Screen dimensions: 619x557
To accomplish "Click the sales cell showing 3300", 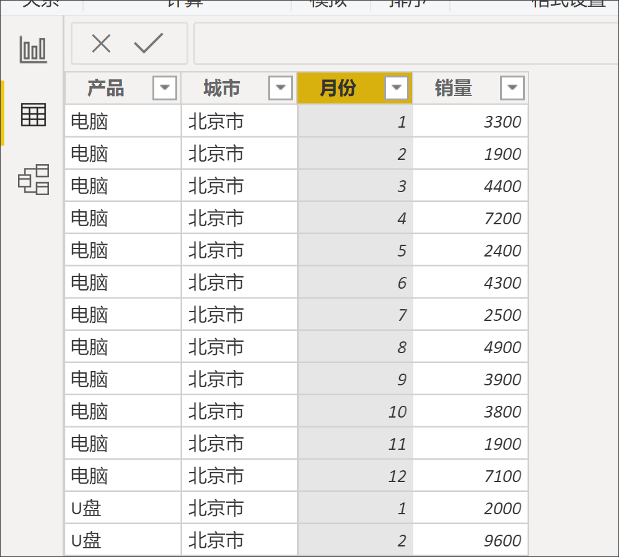I will tap(471, 121).
